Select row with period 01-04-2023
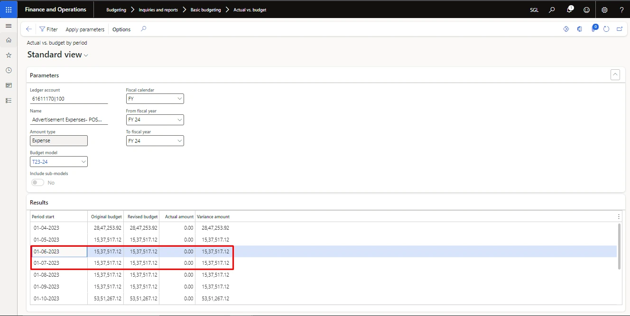The width and height of the screenshot is (630, 316). 323,228
